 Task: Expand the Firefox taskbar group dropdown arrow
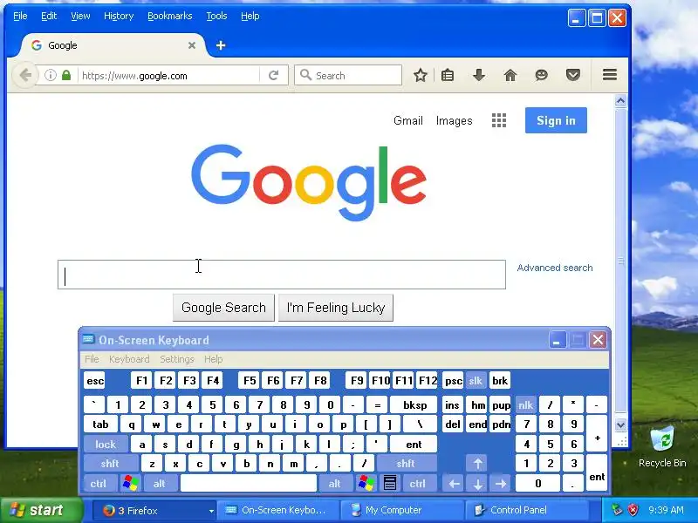pos(211,511)
